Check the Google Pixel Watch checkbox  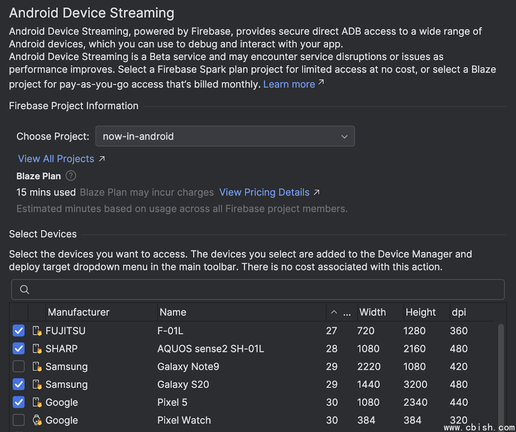(19, 420)
